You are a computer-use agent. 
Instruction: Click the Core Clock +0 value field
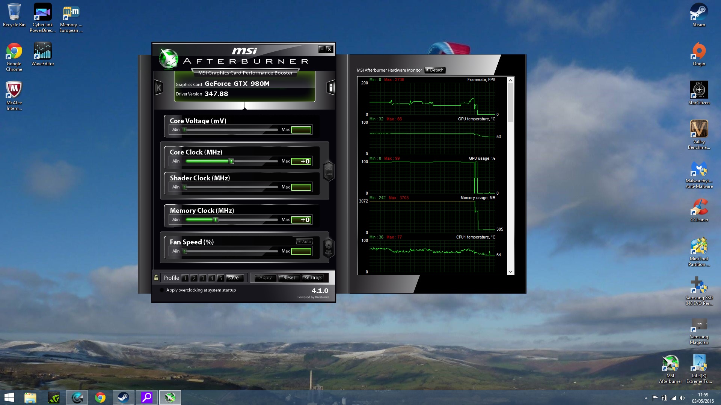(x=301, y=161)
